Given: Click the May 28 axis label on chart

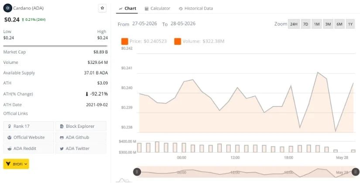Looking at the screenshot, I should click(342, 158).
